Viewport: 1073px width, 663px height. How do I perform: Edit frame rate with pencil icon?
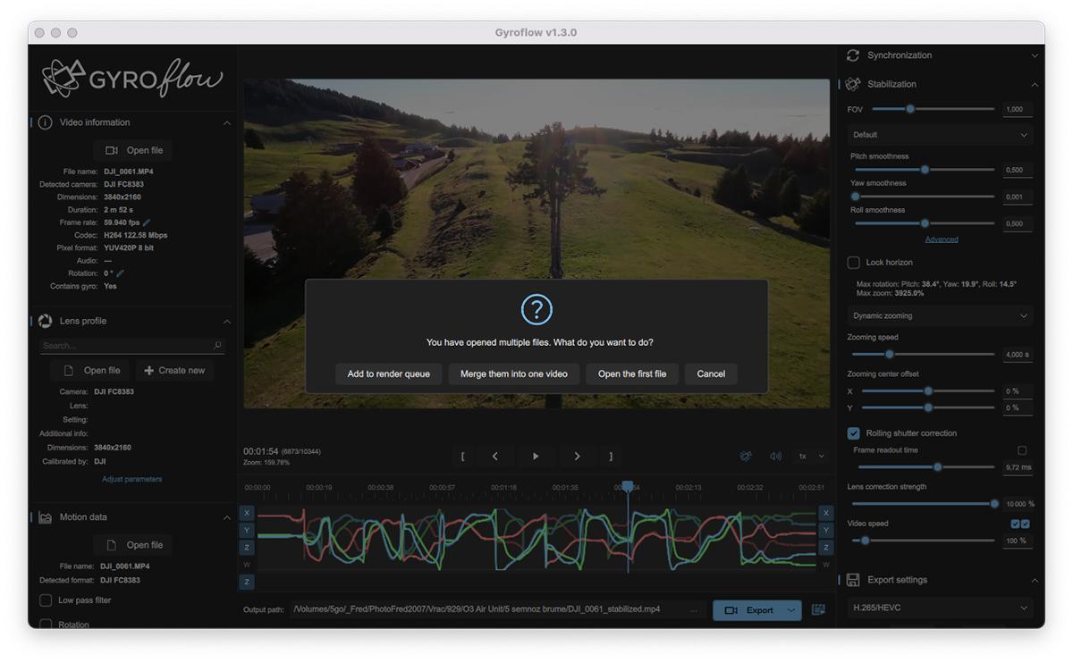click(x=147, y=222)
